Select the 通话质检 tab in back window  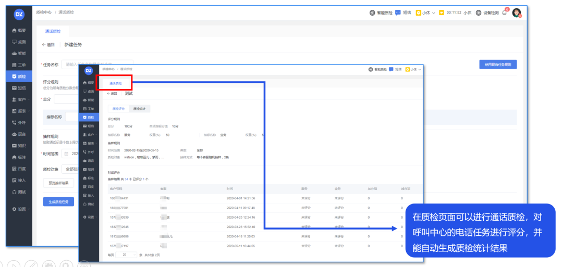coord(53,32)
